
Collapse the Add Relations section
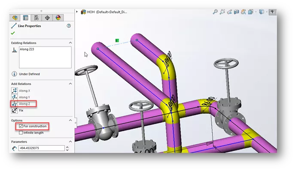click(x=70, y=84)
